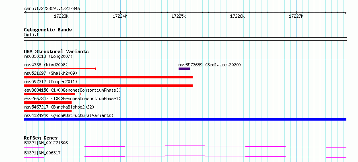Open the Cytogenetic Bands track heading
The width and height of the screenshot is (358, 162).
(x=48, y=30)
